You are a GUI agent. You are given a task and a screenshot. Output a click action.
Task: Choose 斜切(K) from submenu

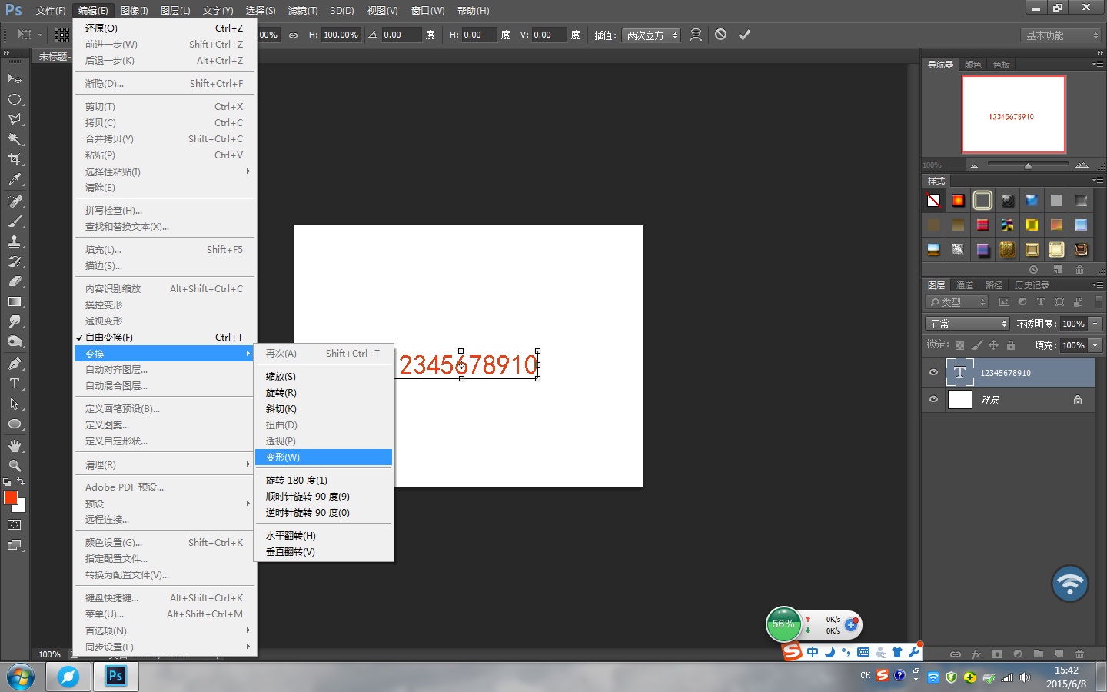pos(324,408)
